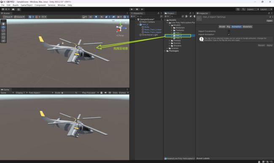Open the GameObject menu
The width and height of the screenshot is (274, 163).
[x=27, y=5]
